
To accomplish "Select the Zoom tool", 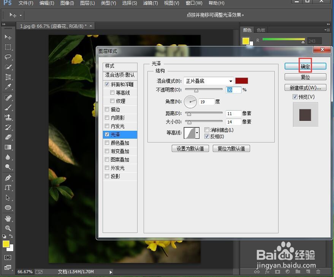I will (x=8, y=228).
